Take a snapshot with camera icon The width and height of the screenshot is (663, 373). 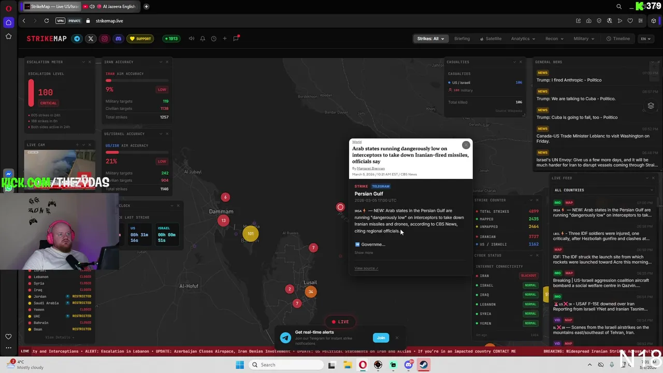click(588, 21)
